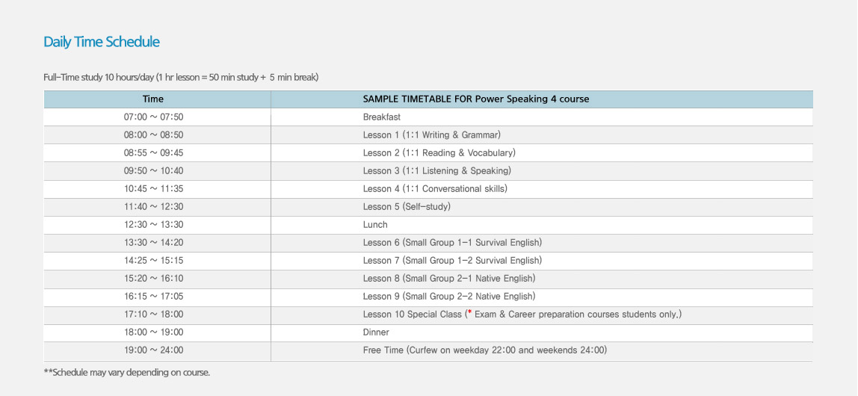This screenshot has height=396, width=858.
Task: Select Lesson 8 Small Group 2-1 Native English
Action: pyautogui.click(x=448, y=279)
